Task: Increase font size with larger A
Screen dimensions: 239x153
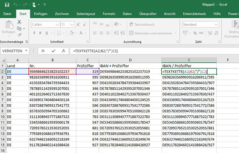Action: pos(78,25)
